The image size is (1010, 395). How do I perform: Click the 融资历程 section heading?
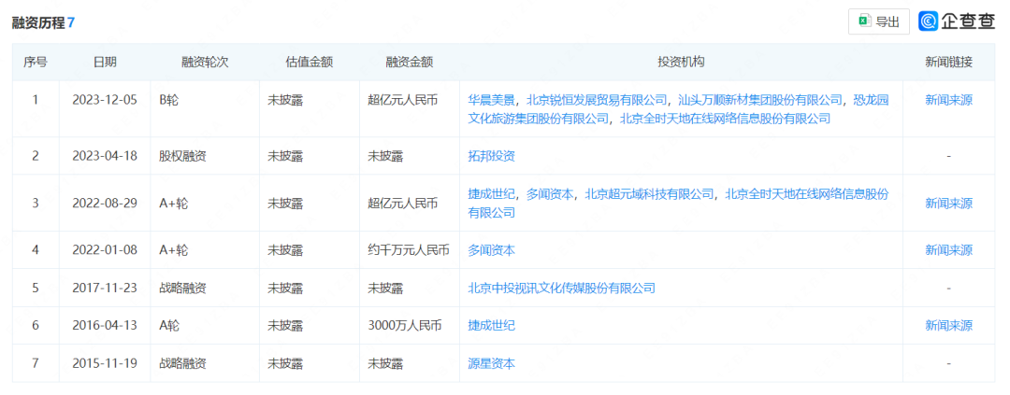coord(38,21)
